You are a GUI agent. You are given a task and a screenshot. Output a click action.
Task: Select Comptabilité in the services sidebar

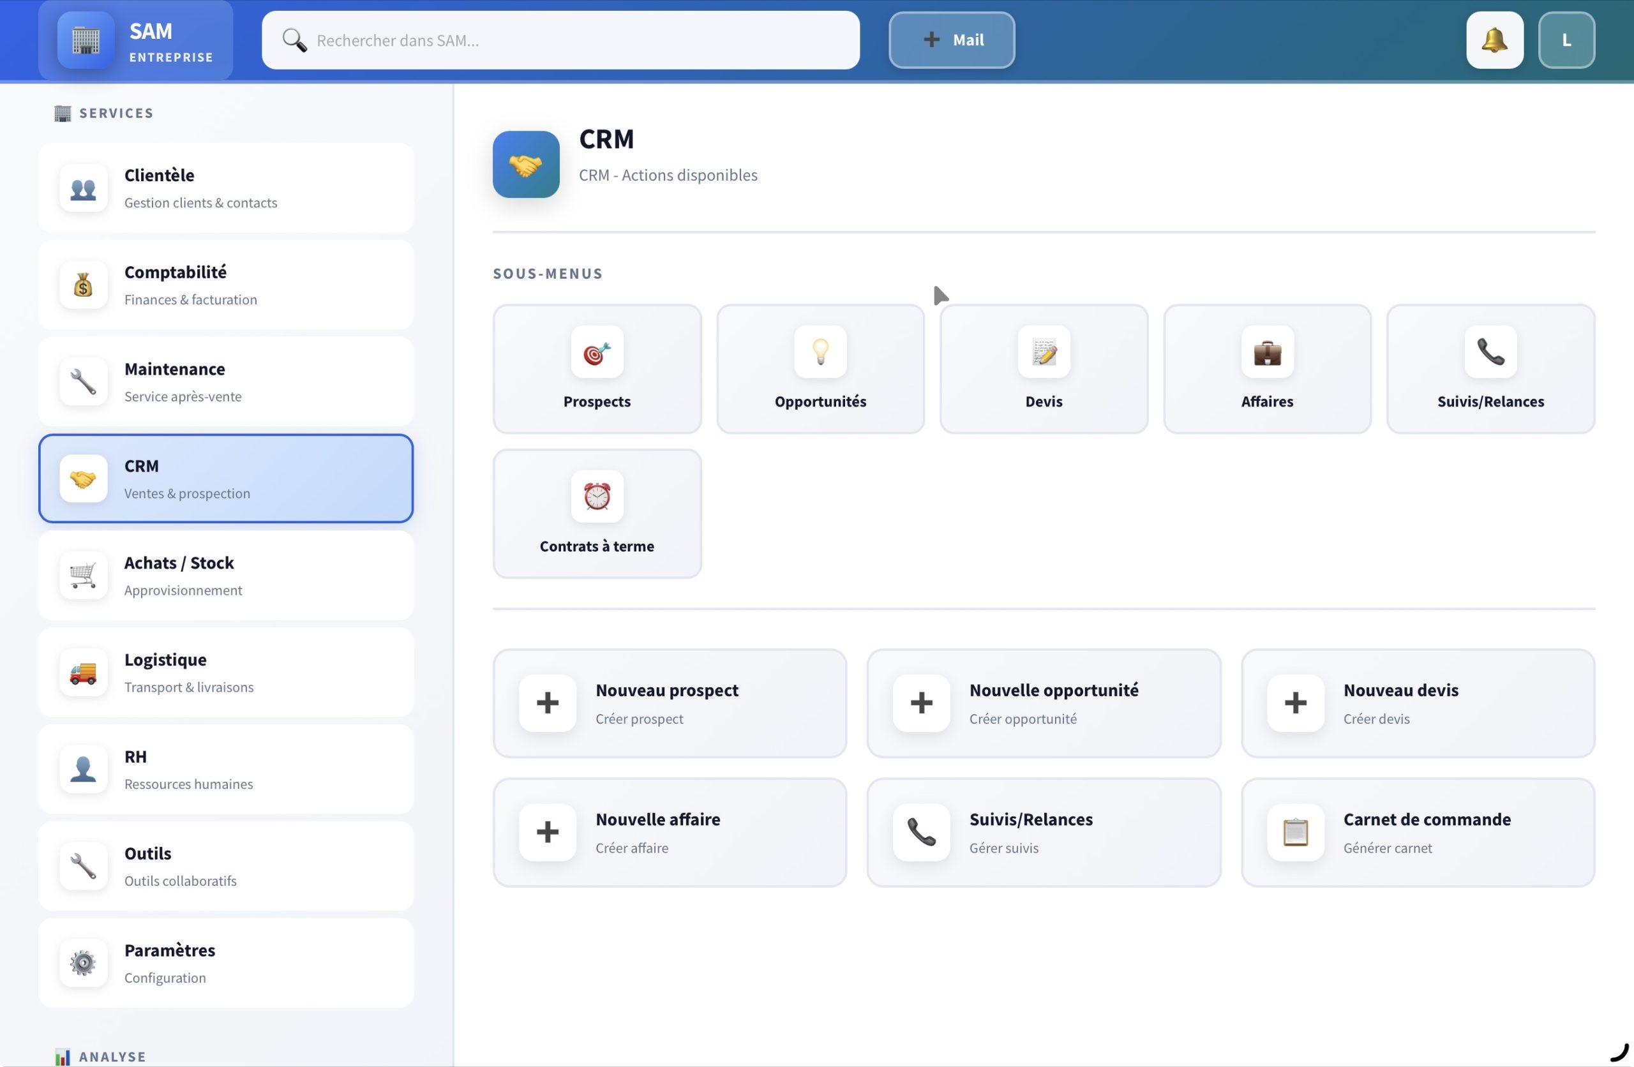(226, 285)
